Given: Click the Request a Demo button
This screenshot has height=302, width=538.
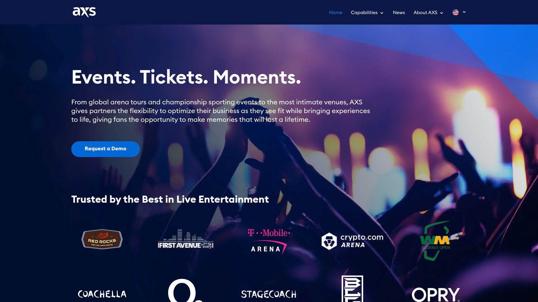Looking at the screenshot, I should 106,149.
